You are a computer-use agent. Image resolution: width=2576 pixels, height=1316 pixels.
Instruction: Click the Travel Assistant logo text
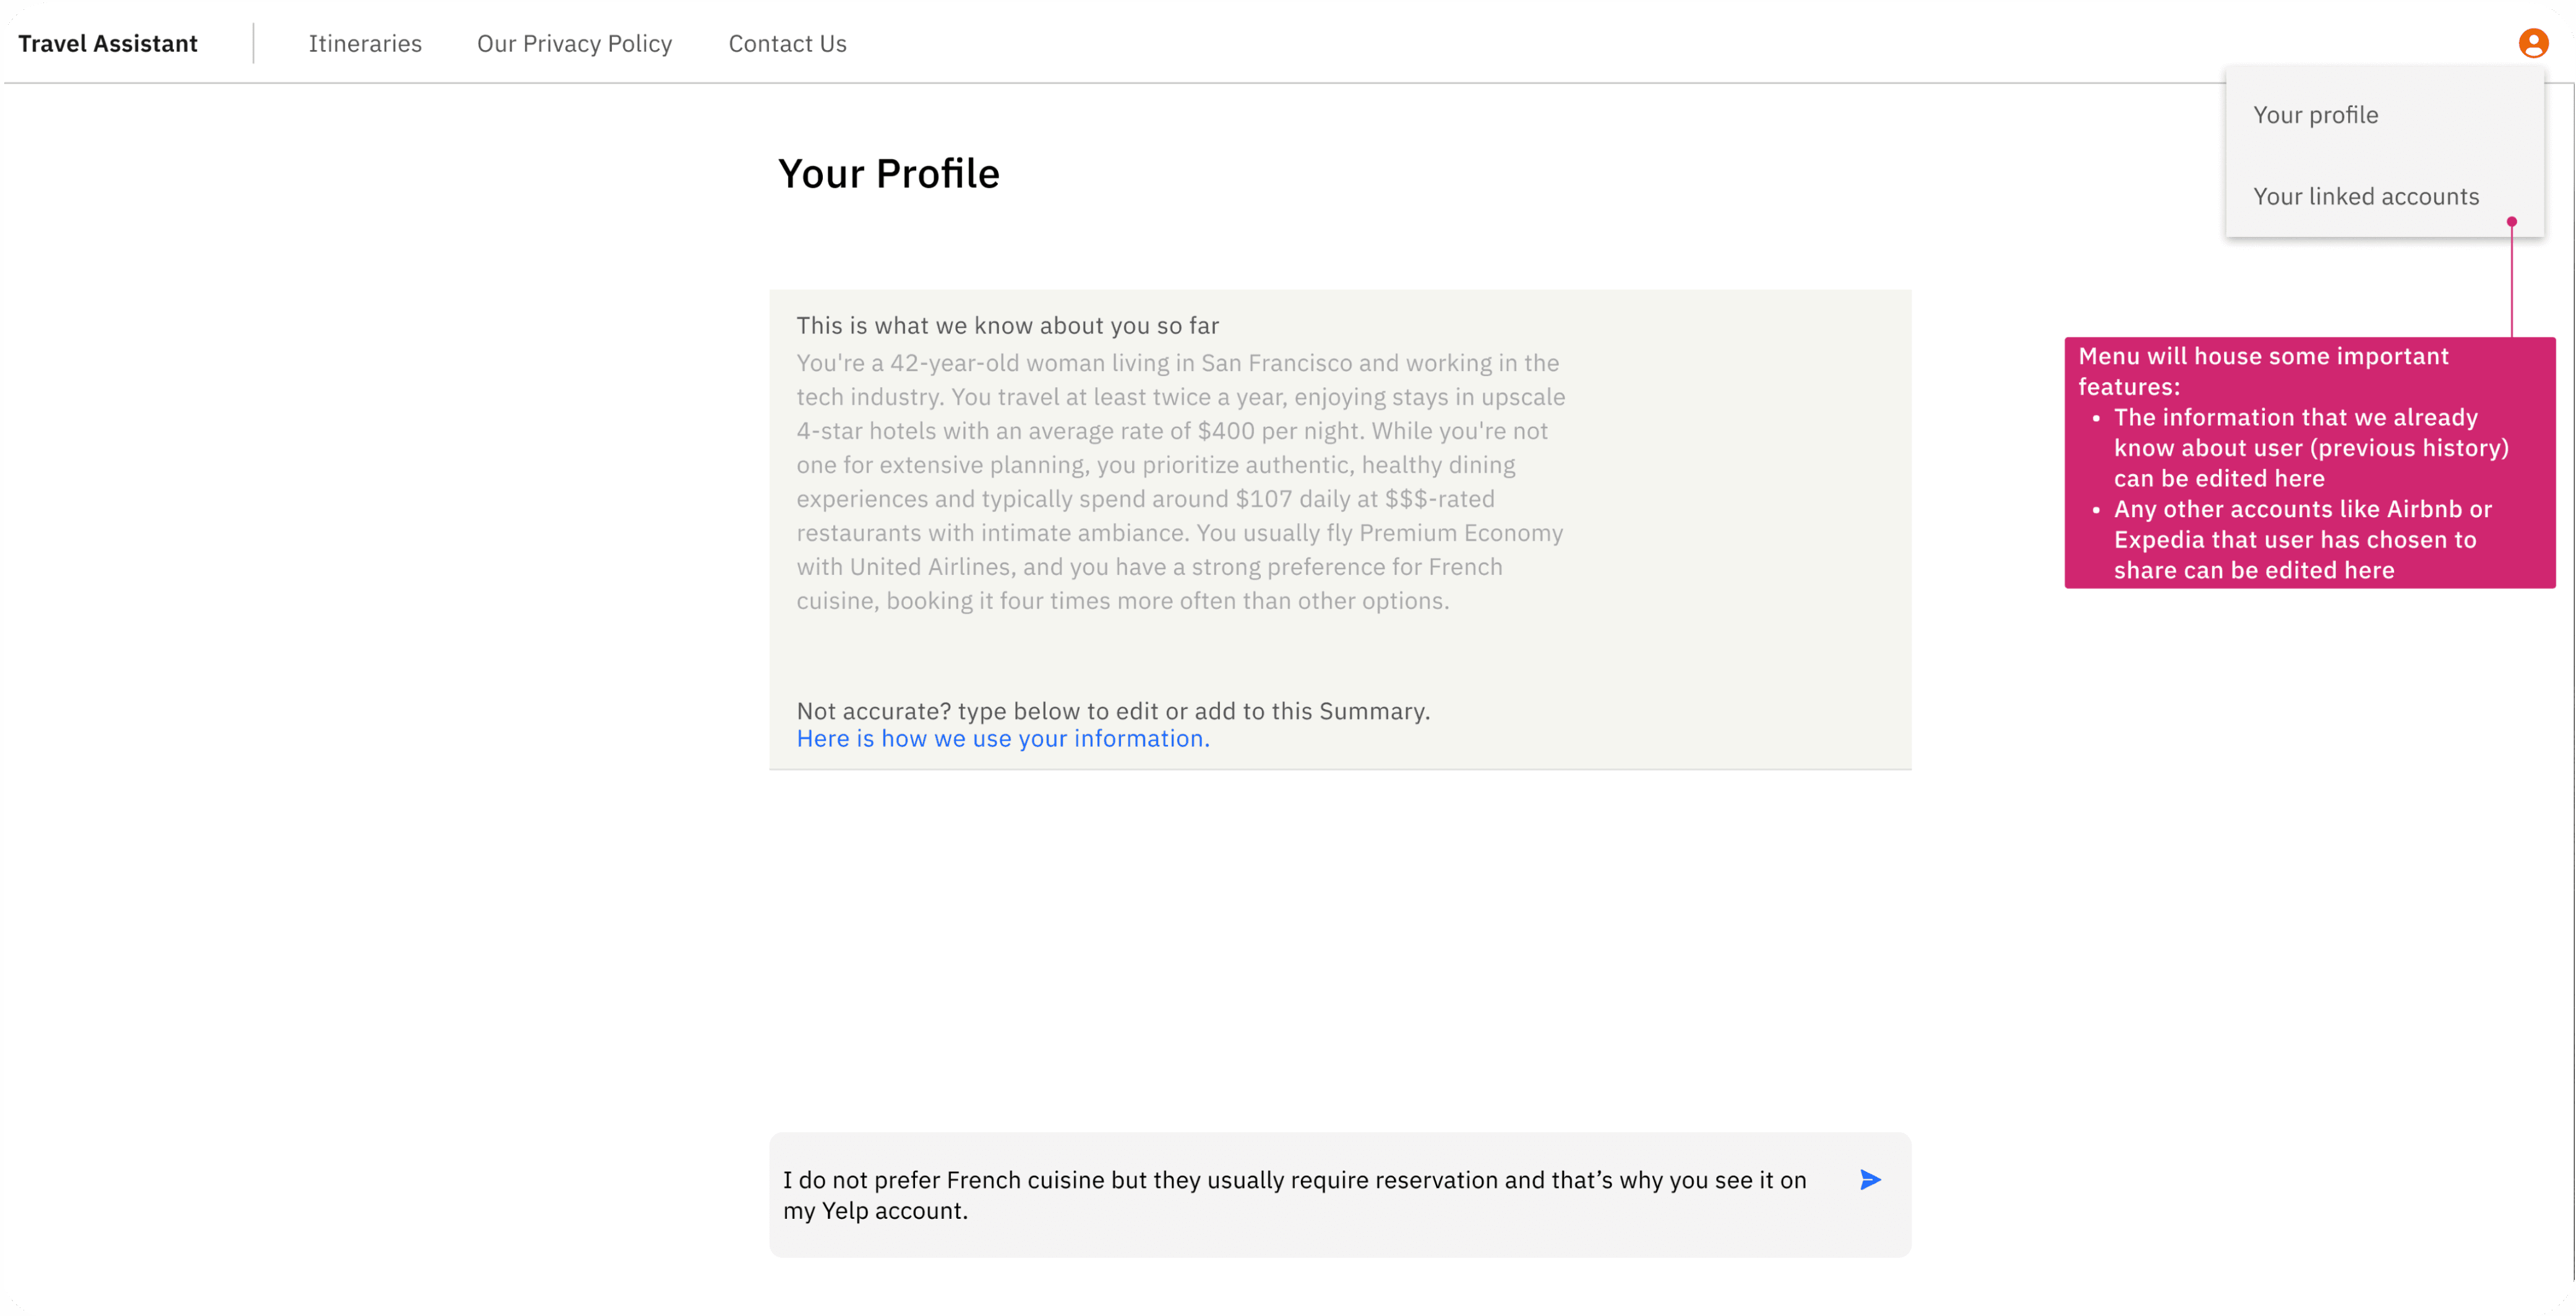(108, 43)
